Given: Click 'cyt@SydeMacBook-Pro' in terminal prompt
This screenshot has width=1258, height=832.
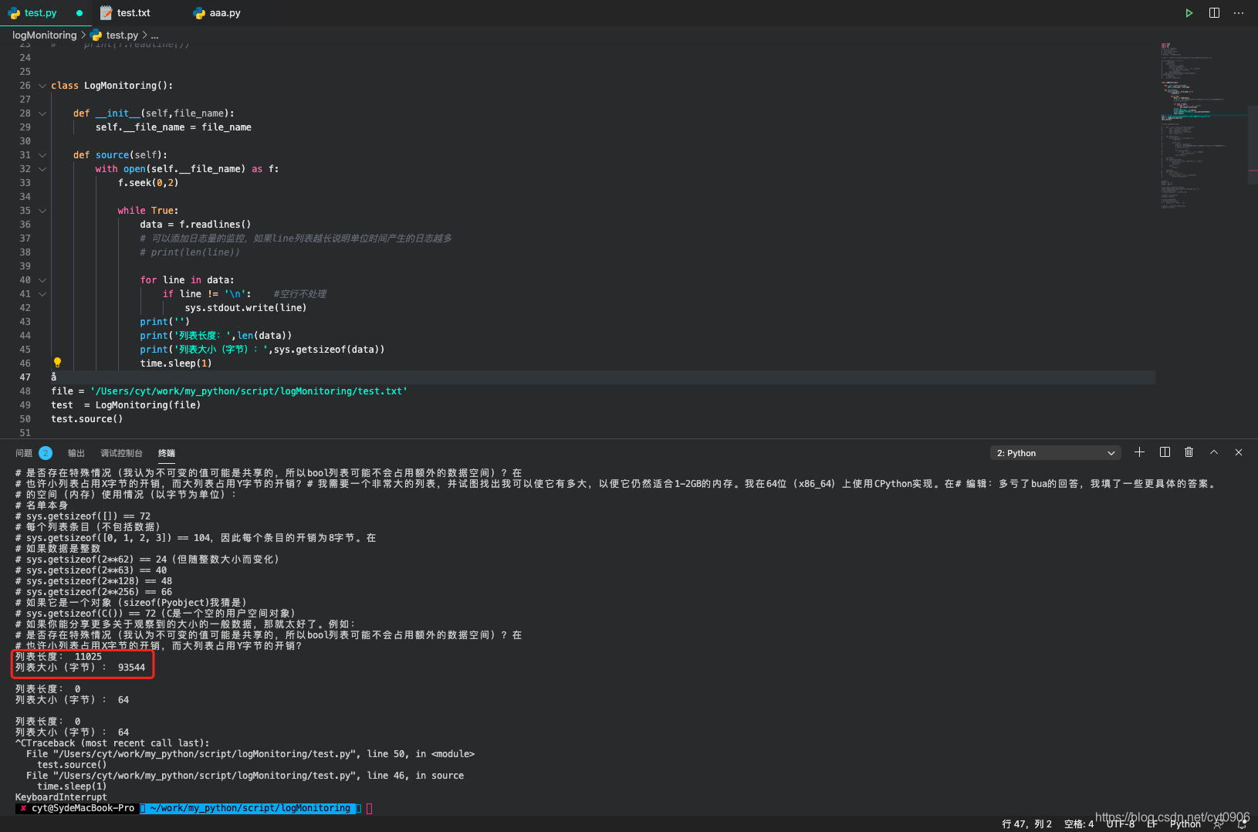Looking at the screenshot, I should tap(83, 808).
